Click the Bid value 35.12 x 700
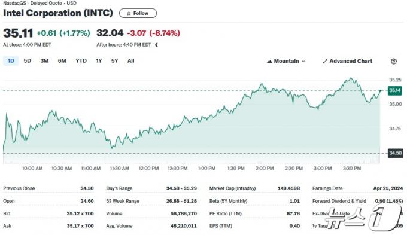The width and height of the screenshot is (407, 235). [80, 213]
